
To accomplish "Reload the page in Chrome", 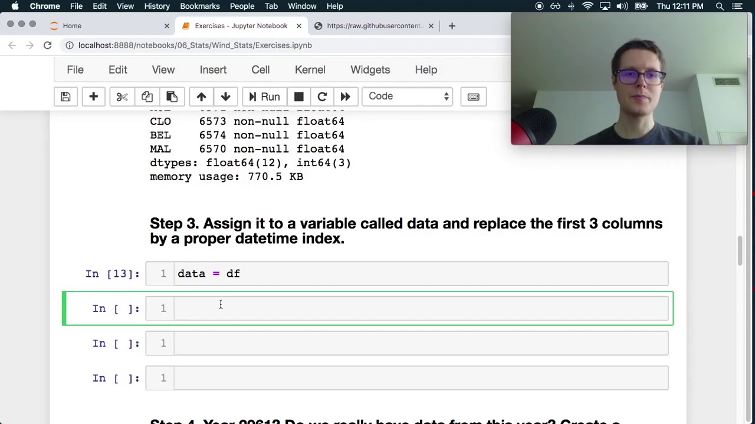I will tap(47, 45).
